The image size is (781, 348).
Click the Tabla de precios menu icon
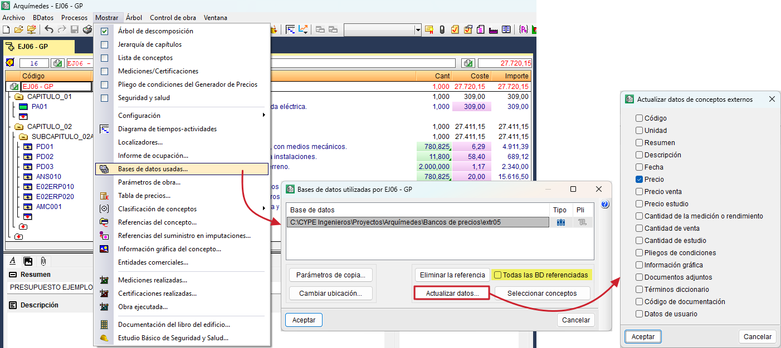click(x=104, y=196)
